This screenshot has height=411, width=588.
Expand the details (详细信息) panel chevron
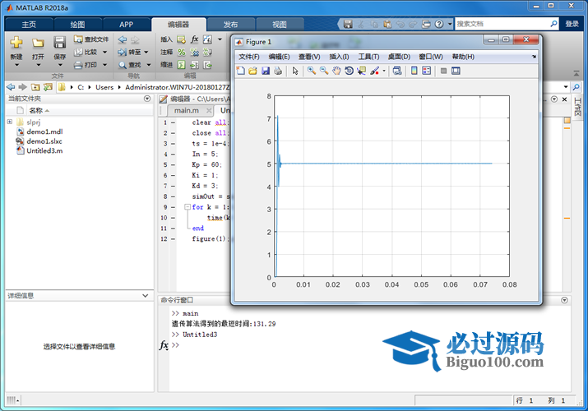[x=146, y=296]
